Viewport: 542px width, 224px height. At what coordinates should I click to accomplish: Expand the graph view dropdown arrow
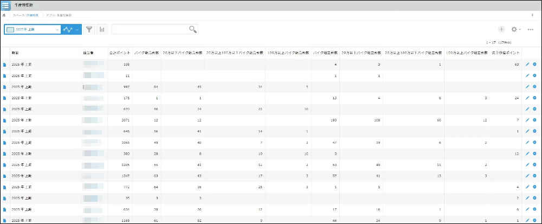(x=78, y=29)
